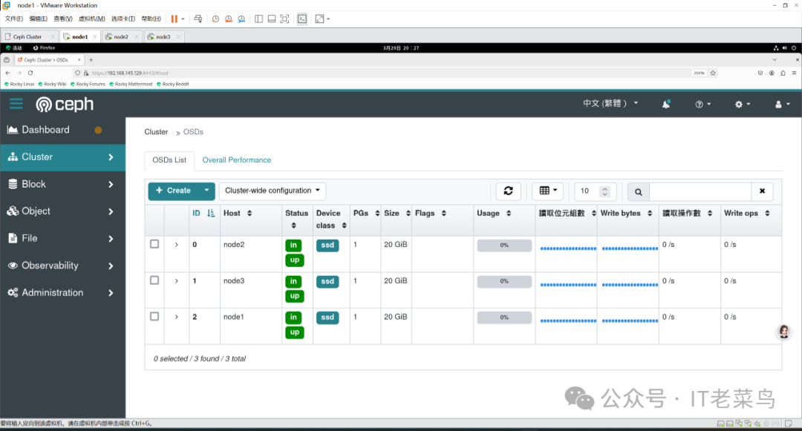Click the stretch guest display icon
The image size is (802, 431).
[319, 19]
